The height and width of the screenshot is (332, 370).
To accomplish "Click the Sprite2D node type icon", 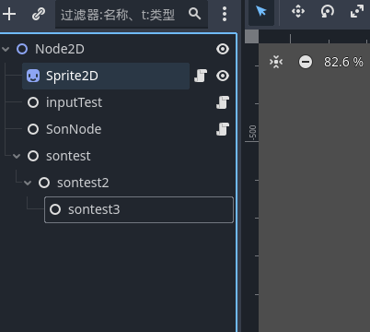I will (33, 76).
